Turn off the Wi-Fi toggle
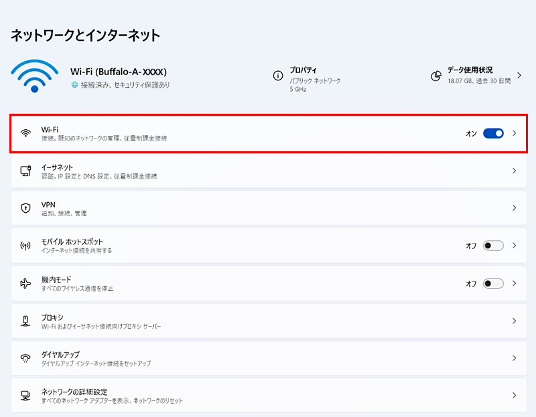This screenshot has width=536, height=417. [x=493, y=133]
